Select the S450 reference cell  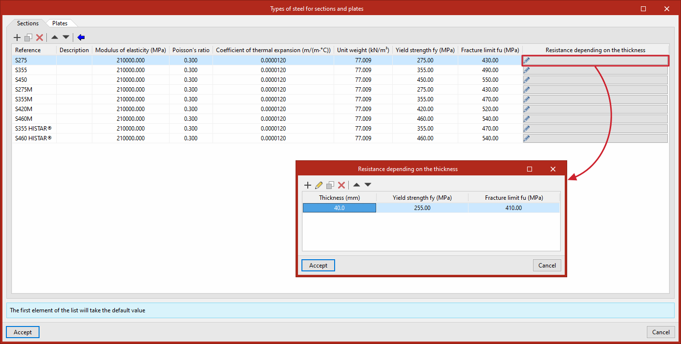[x=34, y=80]
